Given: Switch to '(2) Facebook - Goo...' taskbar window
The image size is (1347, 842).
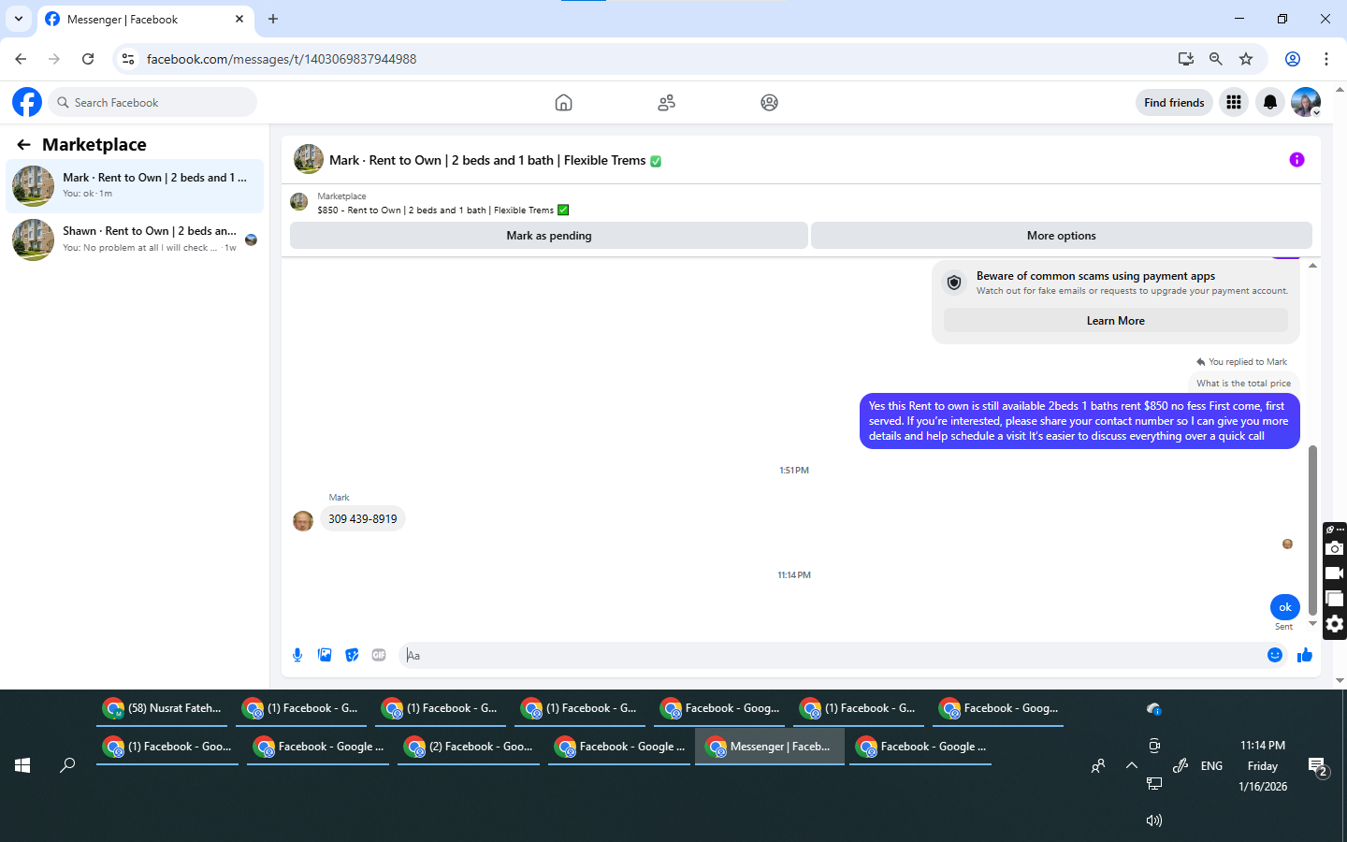Looking at the screenshot, I should (469, 747).
